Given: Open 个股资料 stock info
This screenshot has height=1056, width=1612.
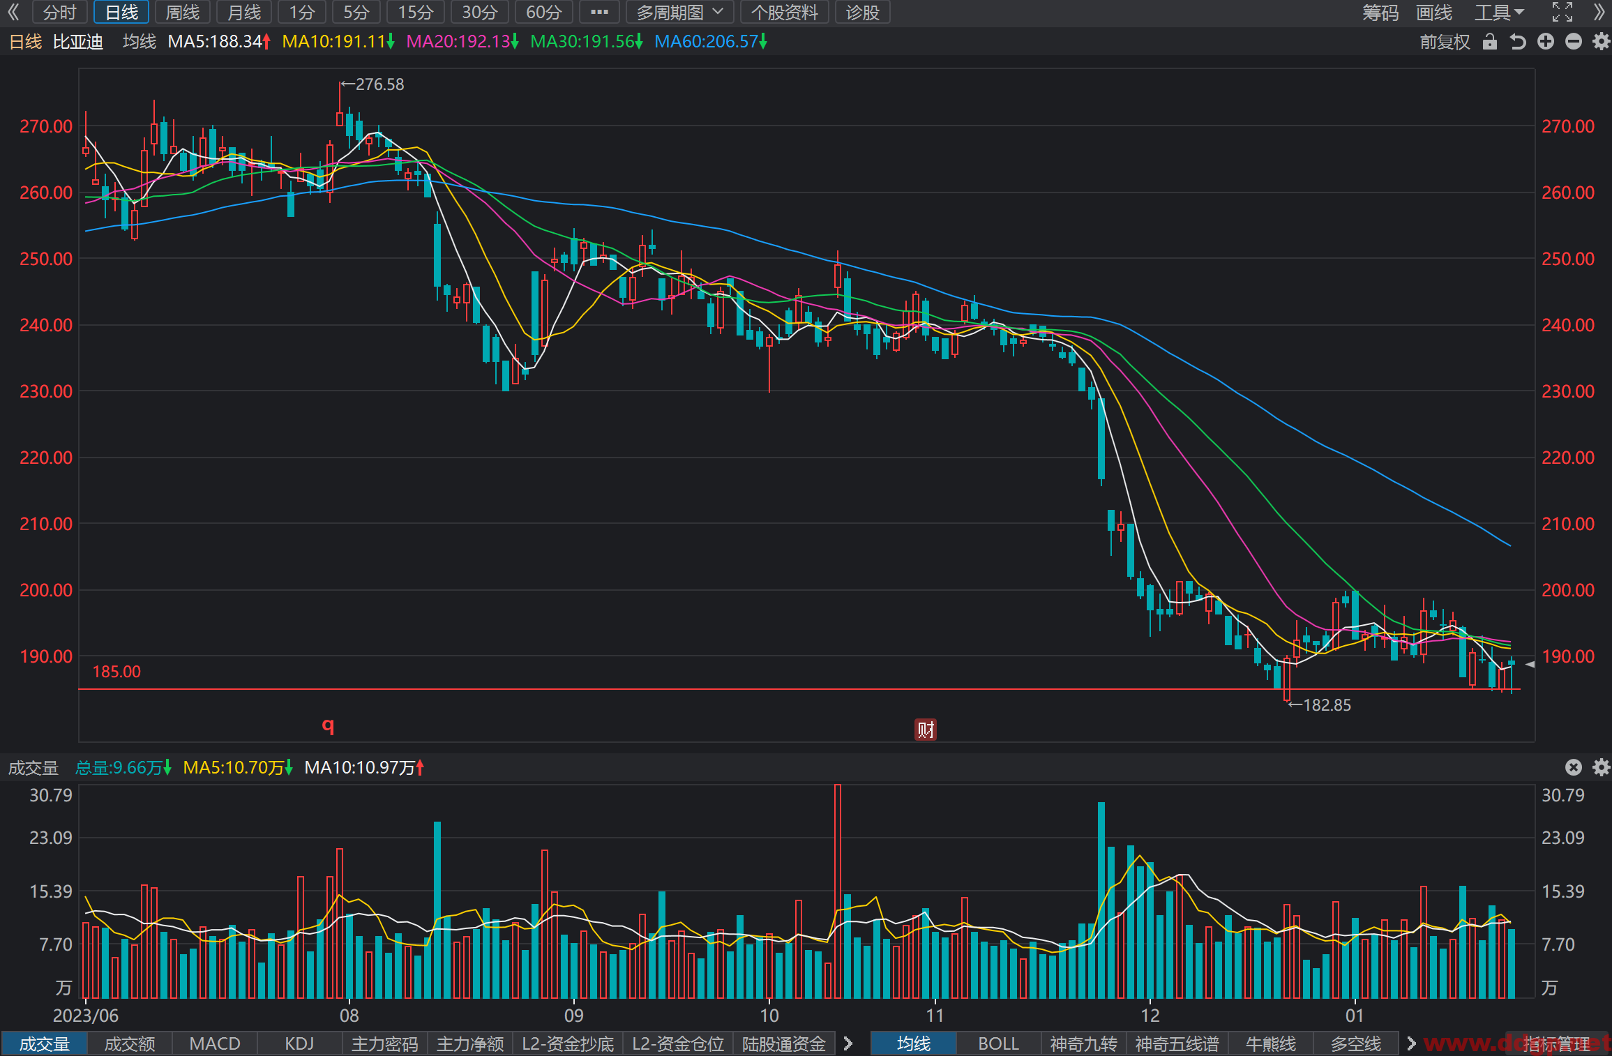Looking at the screenshot, I should pos(785,12).
